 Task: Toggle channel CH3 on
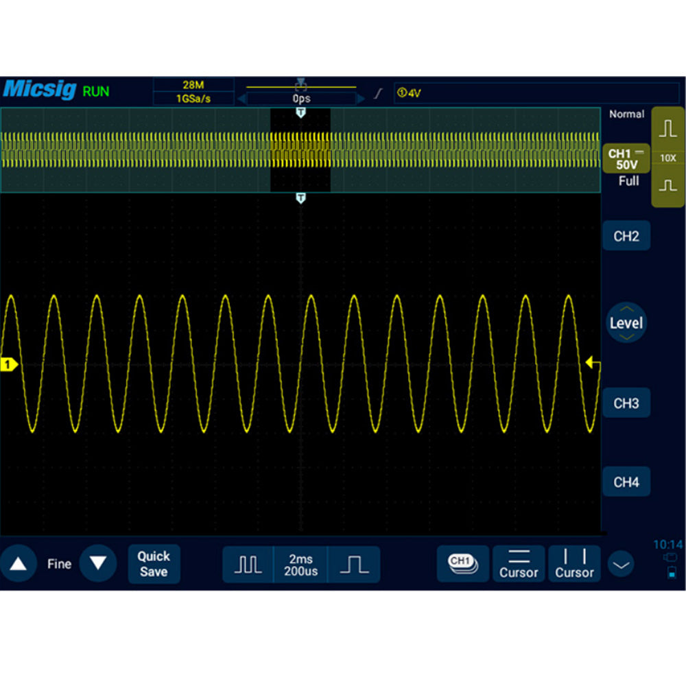pyautogui.click(x=626, y=403)
